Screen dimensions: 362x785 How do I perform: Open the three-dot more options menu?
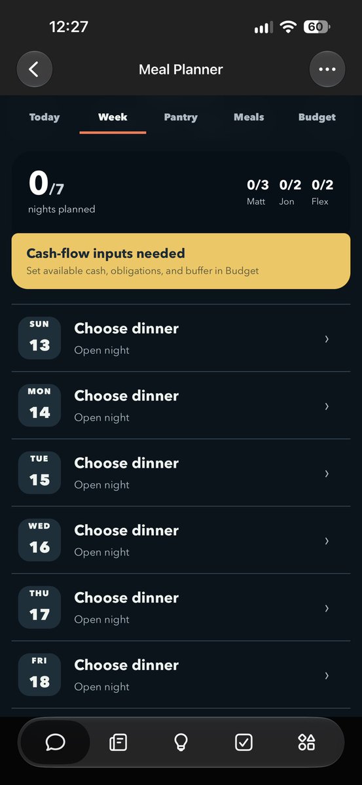coord(327,69)
